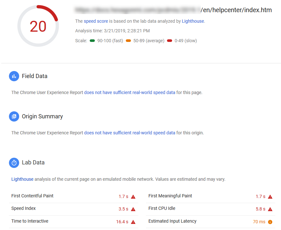Click First CPU Idle warning triangle
Image resolution: width=281 pixels, height=230 pixels.
click(270, 209)
